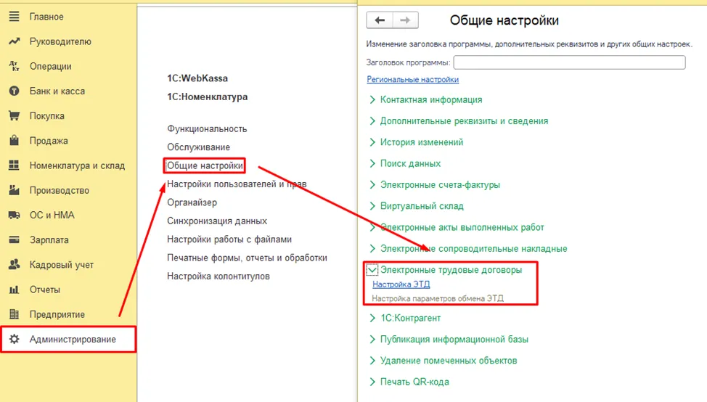Click the people icon for Кадровый учет
The height and width of the screenshot is (402, 707).
click(x=14, y=265)
